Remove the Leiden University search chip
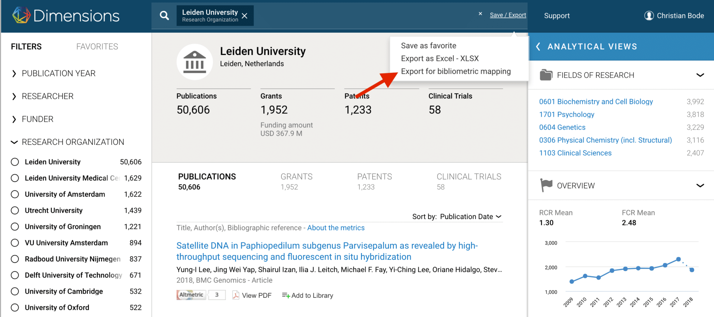The width and height of the screenshot is (714, 317). tap(245, 16)
